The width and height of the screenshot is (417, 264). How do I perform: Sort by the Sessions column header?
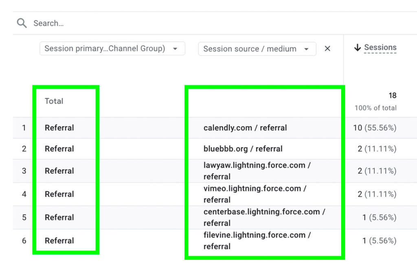click(380, 47)
